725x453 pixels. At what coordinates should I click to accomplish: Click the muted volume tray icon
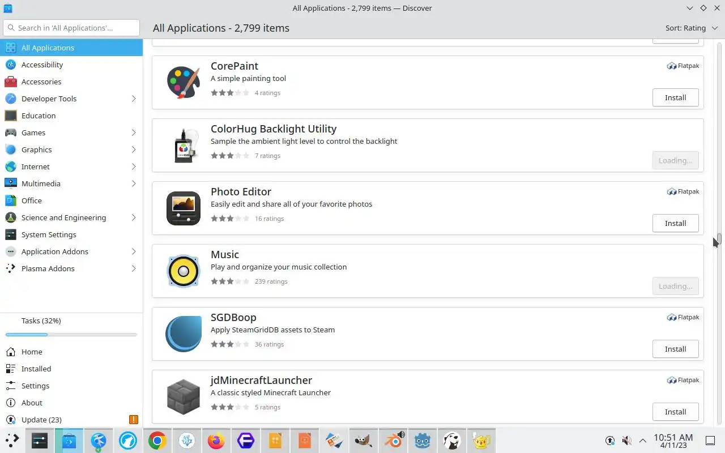[x=626, y=441]
